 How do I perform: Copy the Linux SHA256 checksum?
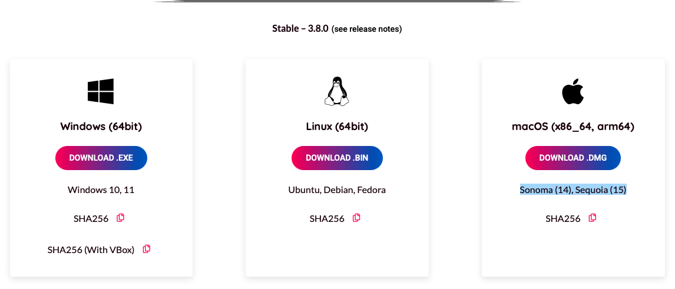pos(356,218)
